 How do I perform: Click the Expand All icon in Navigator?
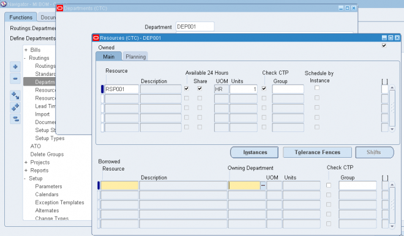pos(15,107)
